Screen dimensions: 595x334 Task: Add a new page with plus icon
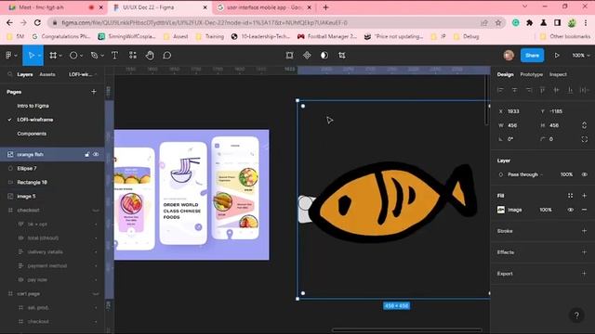[94, 92]
